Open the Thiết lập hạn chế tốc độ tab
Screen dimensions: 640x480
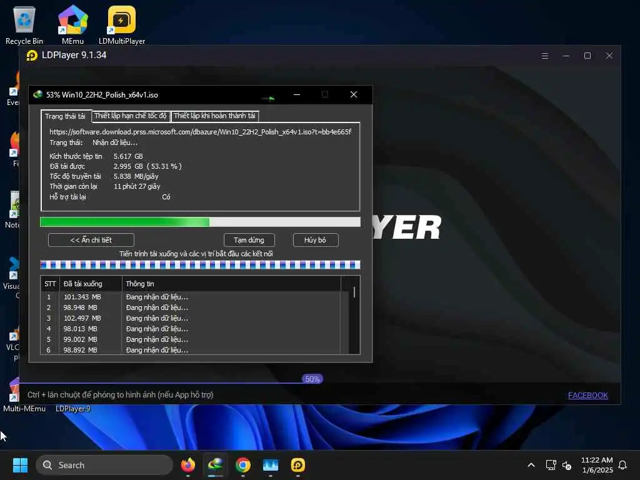pos(131,116)
